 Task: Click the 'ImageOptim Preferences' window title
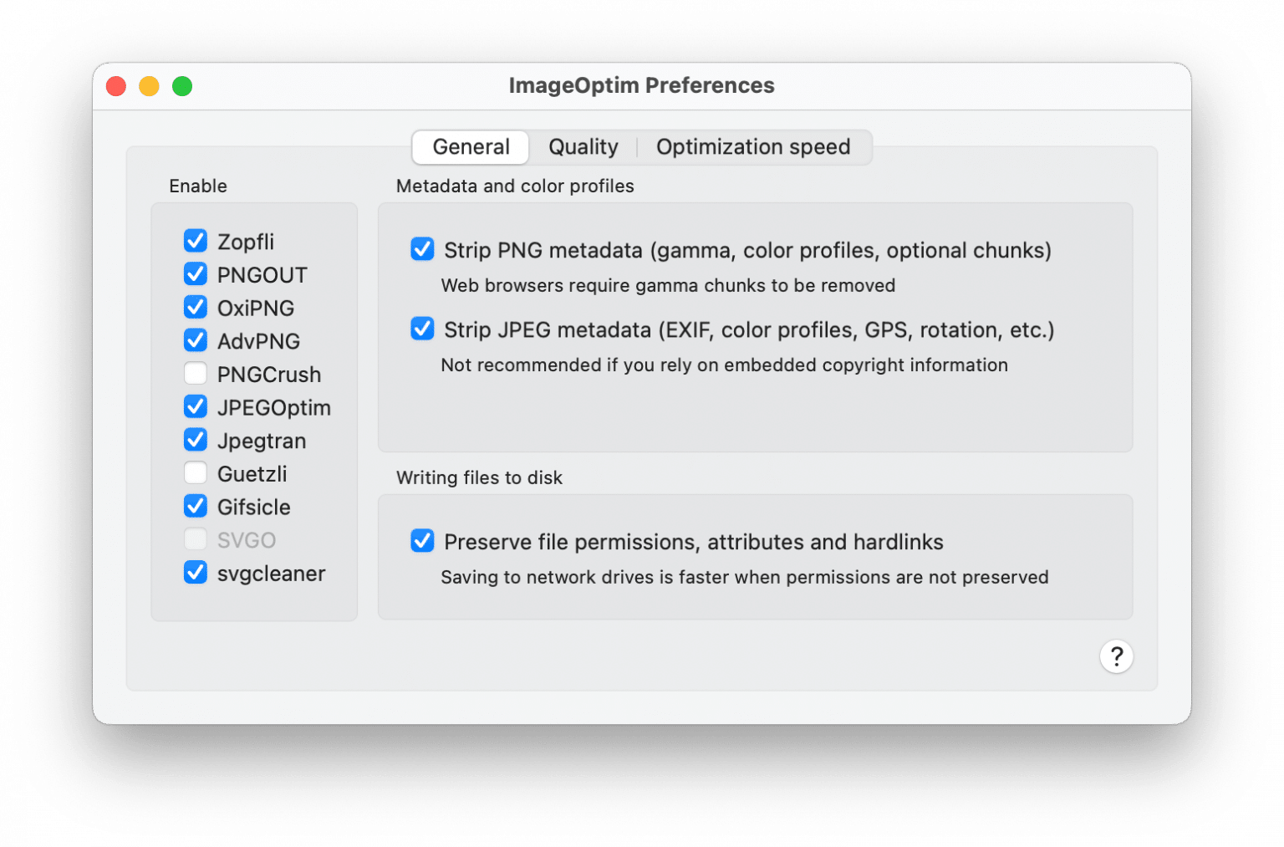point(641,85)
